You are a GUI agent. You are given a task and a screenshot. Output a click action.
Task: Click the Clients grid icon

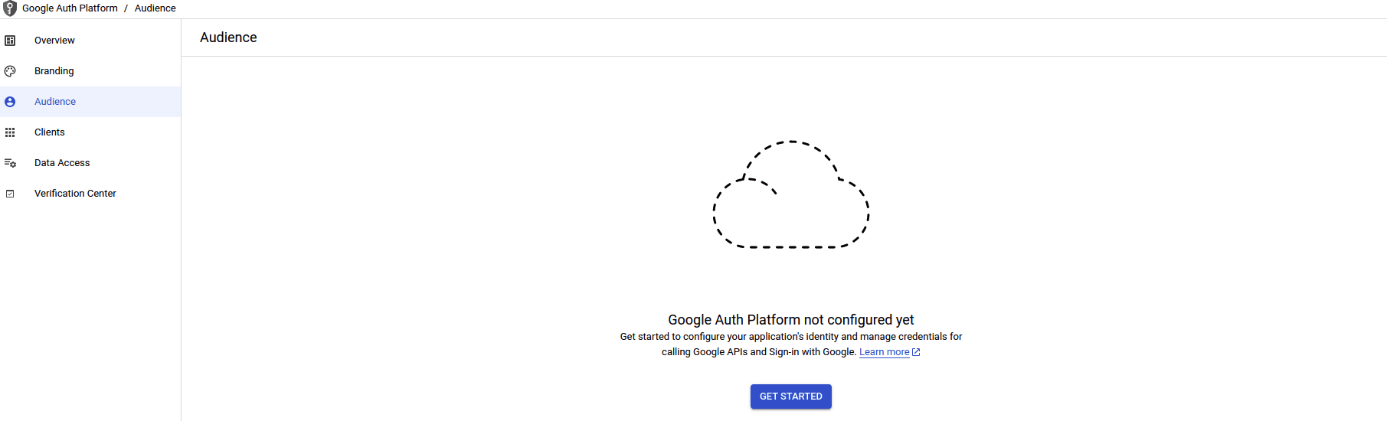[10, 132]
